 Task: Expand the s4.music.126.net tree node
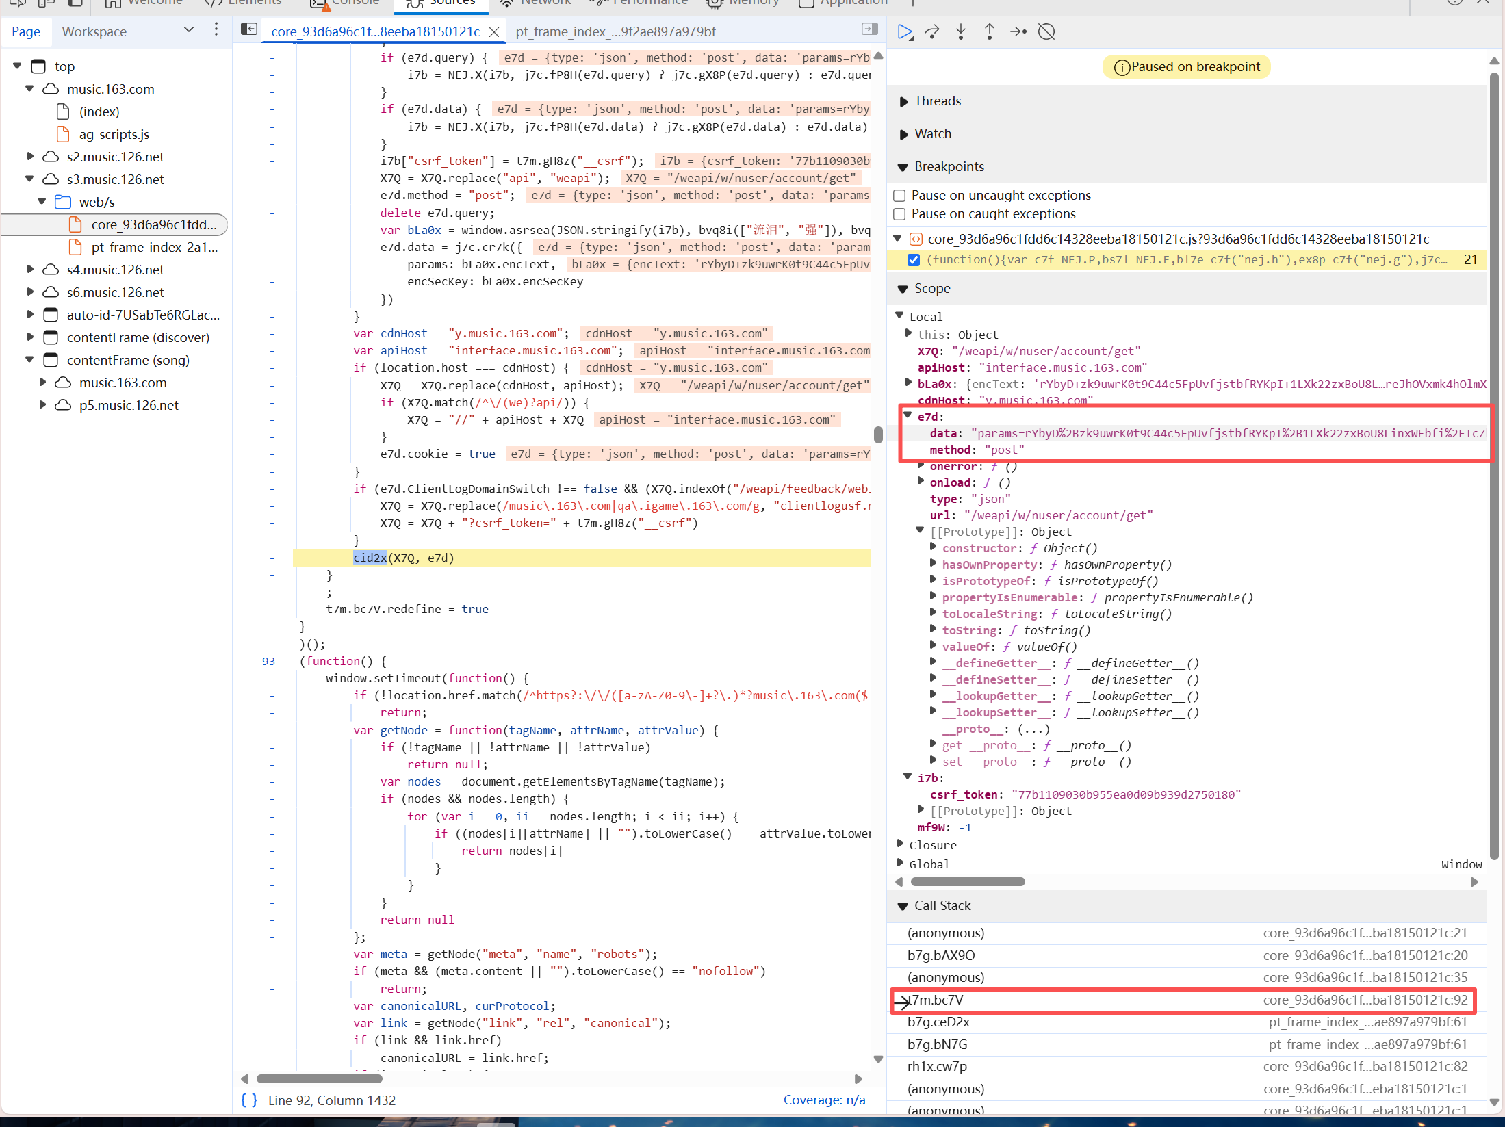pos(30,270)
